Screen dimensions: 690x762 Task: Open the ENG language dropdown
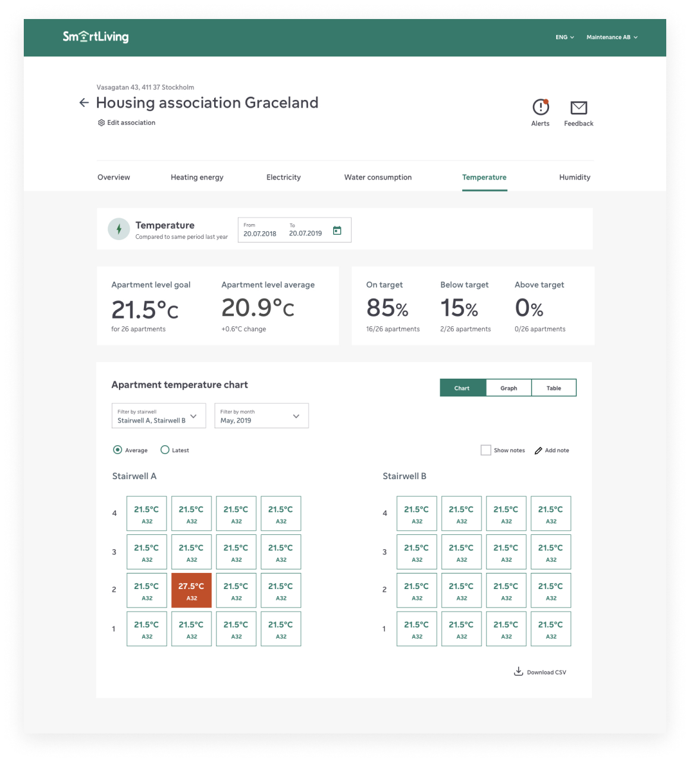click(x=564, y=37)
